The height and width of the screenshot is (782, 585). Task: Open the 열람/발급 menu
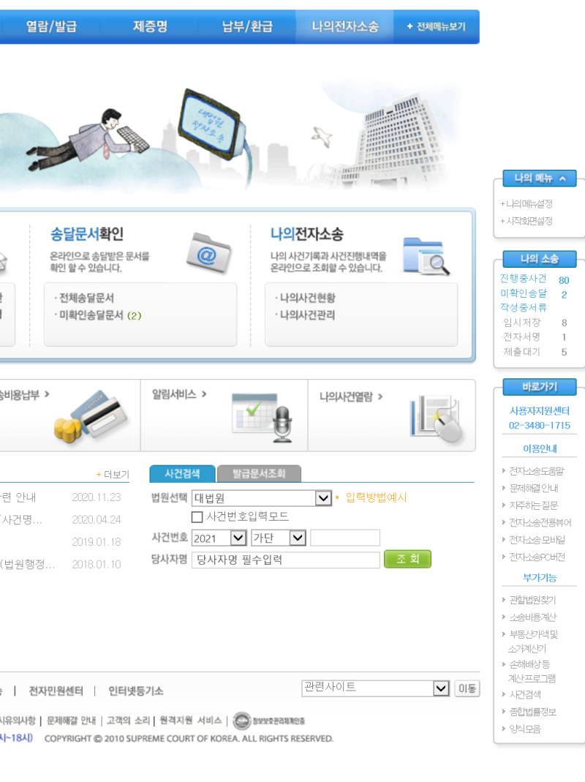pyautogui.click(x=51, y=26)
